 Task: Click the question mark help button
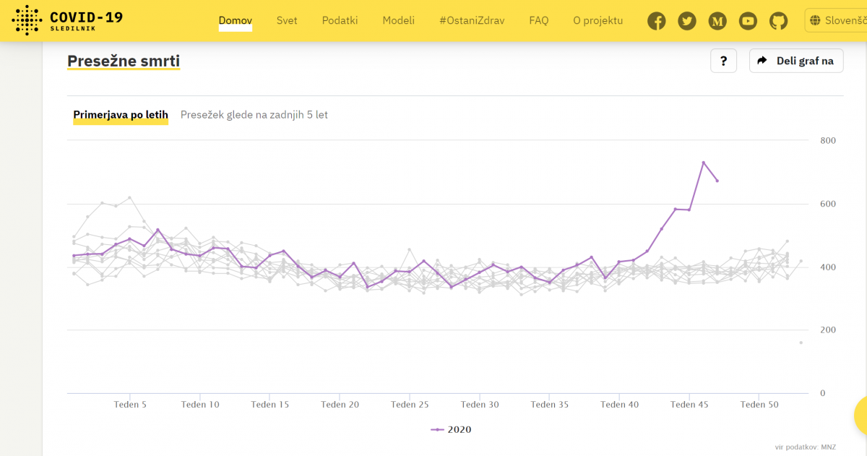pyautogui.click(x=723, y=61)
